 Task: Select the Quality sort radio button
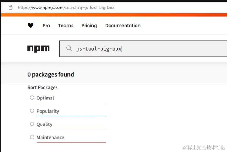(32, 124)
